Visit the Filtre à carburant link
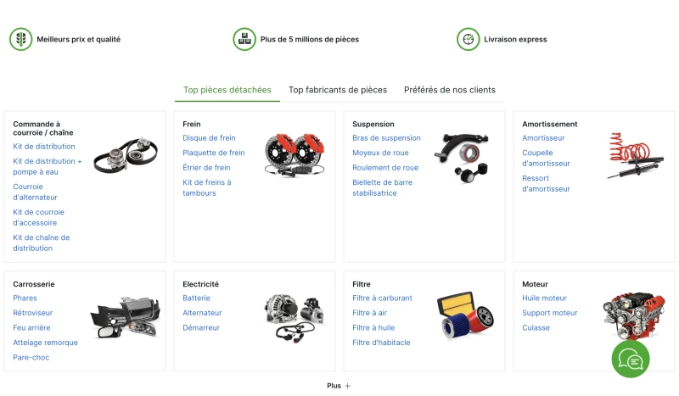679x396 pixels. point(382,298)
